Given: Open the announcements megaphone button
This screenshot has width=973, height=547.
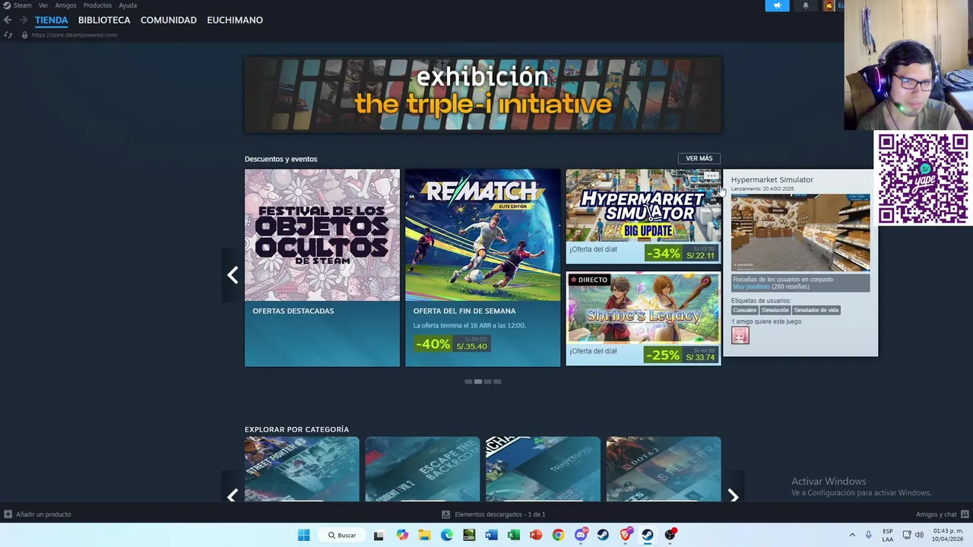Looking at the screenshot, I should click(x=777, y=5).
